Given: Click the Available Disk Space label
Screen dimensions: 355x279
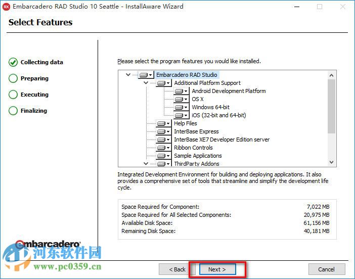Looking at the screenshot, I should click(x=147, y=223).
